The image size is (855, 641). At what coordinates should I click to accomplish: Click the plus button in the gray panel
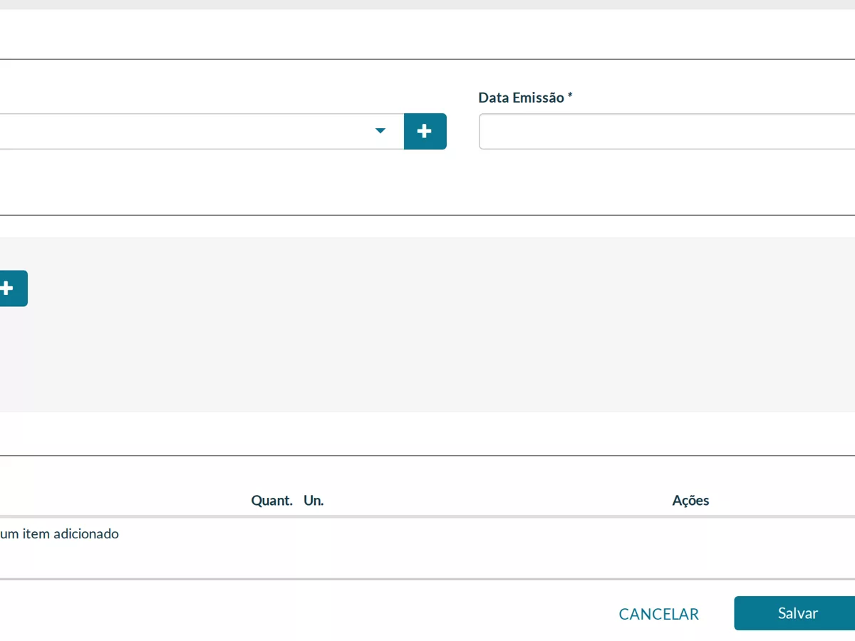pyautogui.click(x=12, y=288)
